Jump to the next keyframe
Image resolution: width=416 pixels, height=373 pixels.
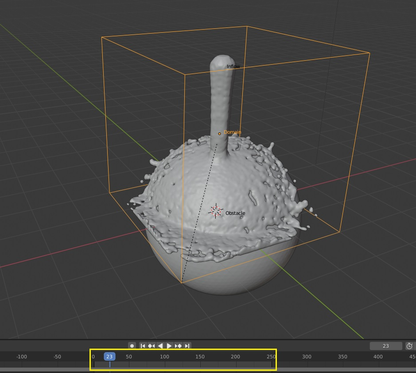point(178,346)
